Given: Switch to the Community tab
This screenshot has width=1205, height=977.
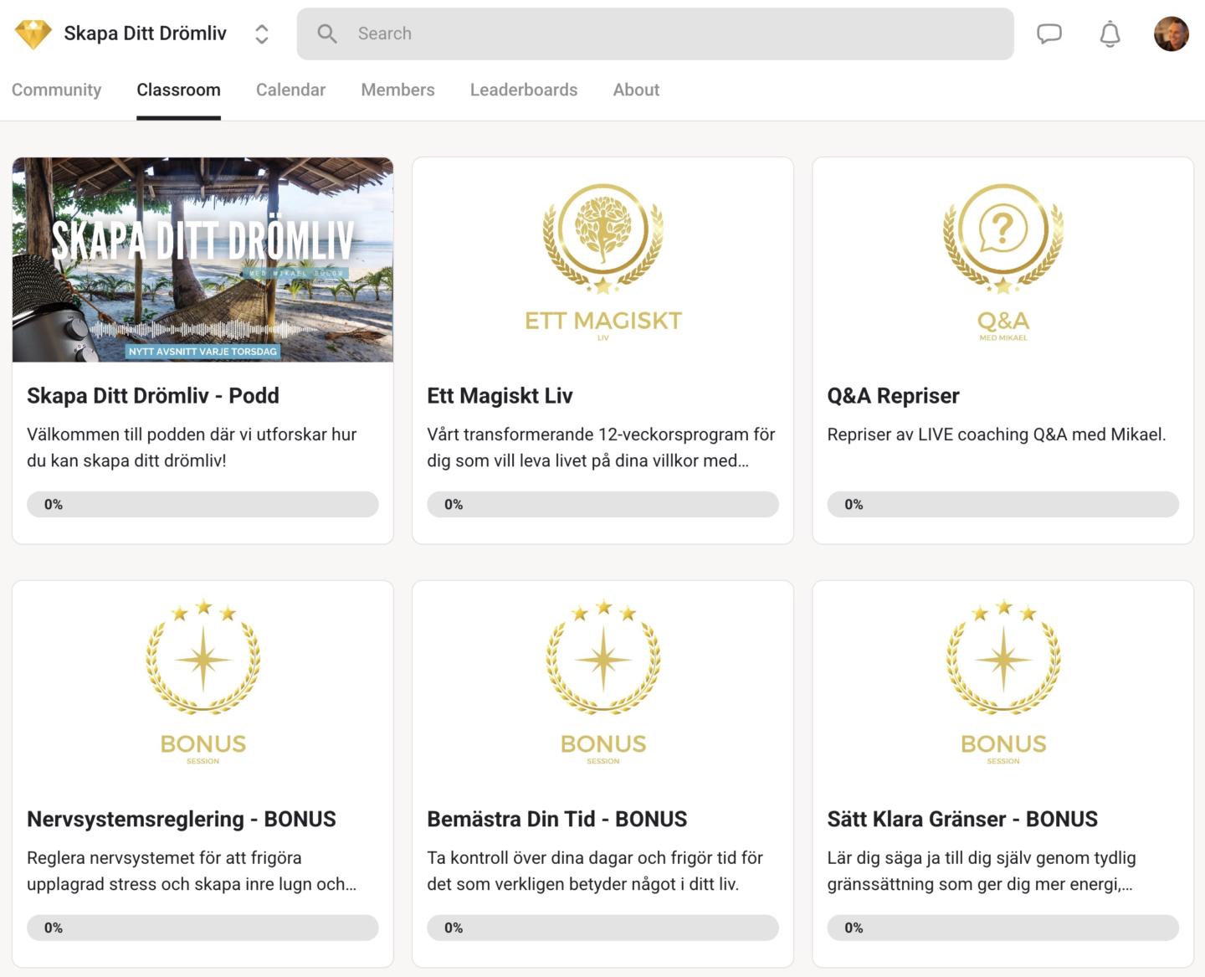Looking at the screenshot, I should pyautogui.click(x=56, y=90).
